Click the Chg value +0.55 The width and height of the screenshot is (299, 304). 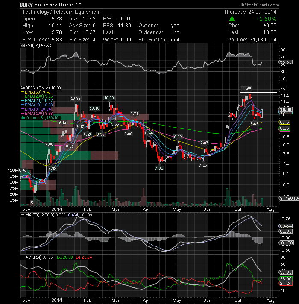point(270,26)
